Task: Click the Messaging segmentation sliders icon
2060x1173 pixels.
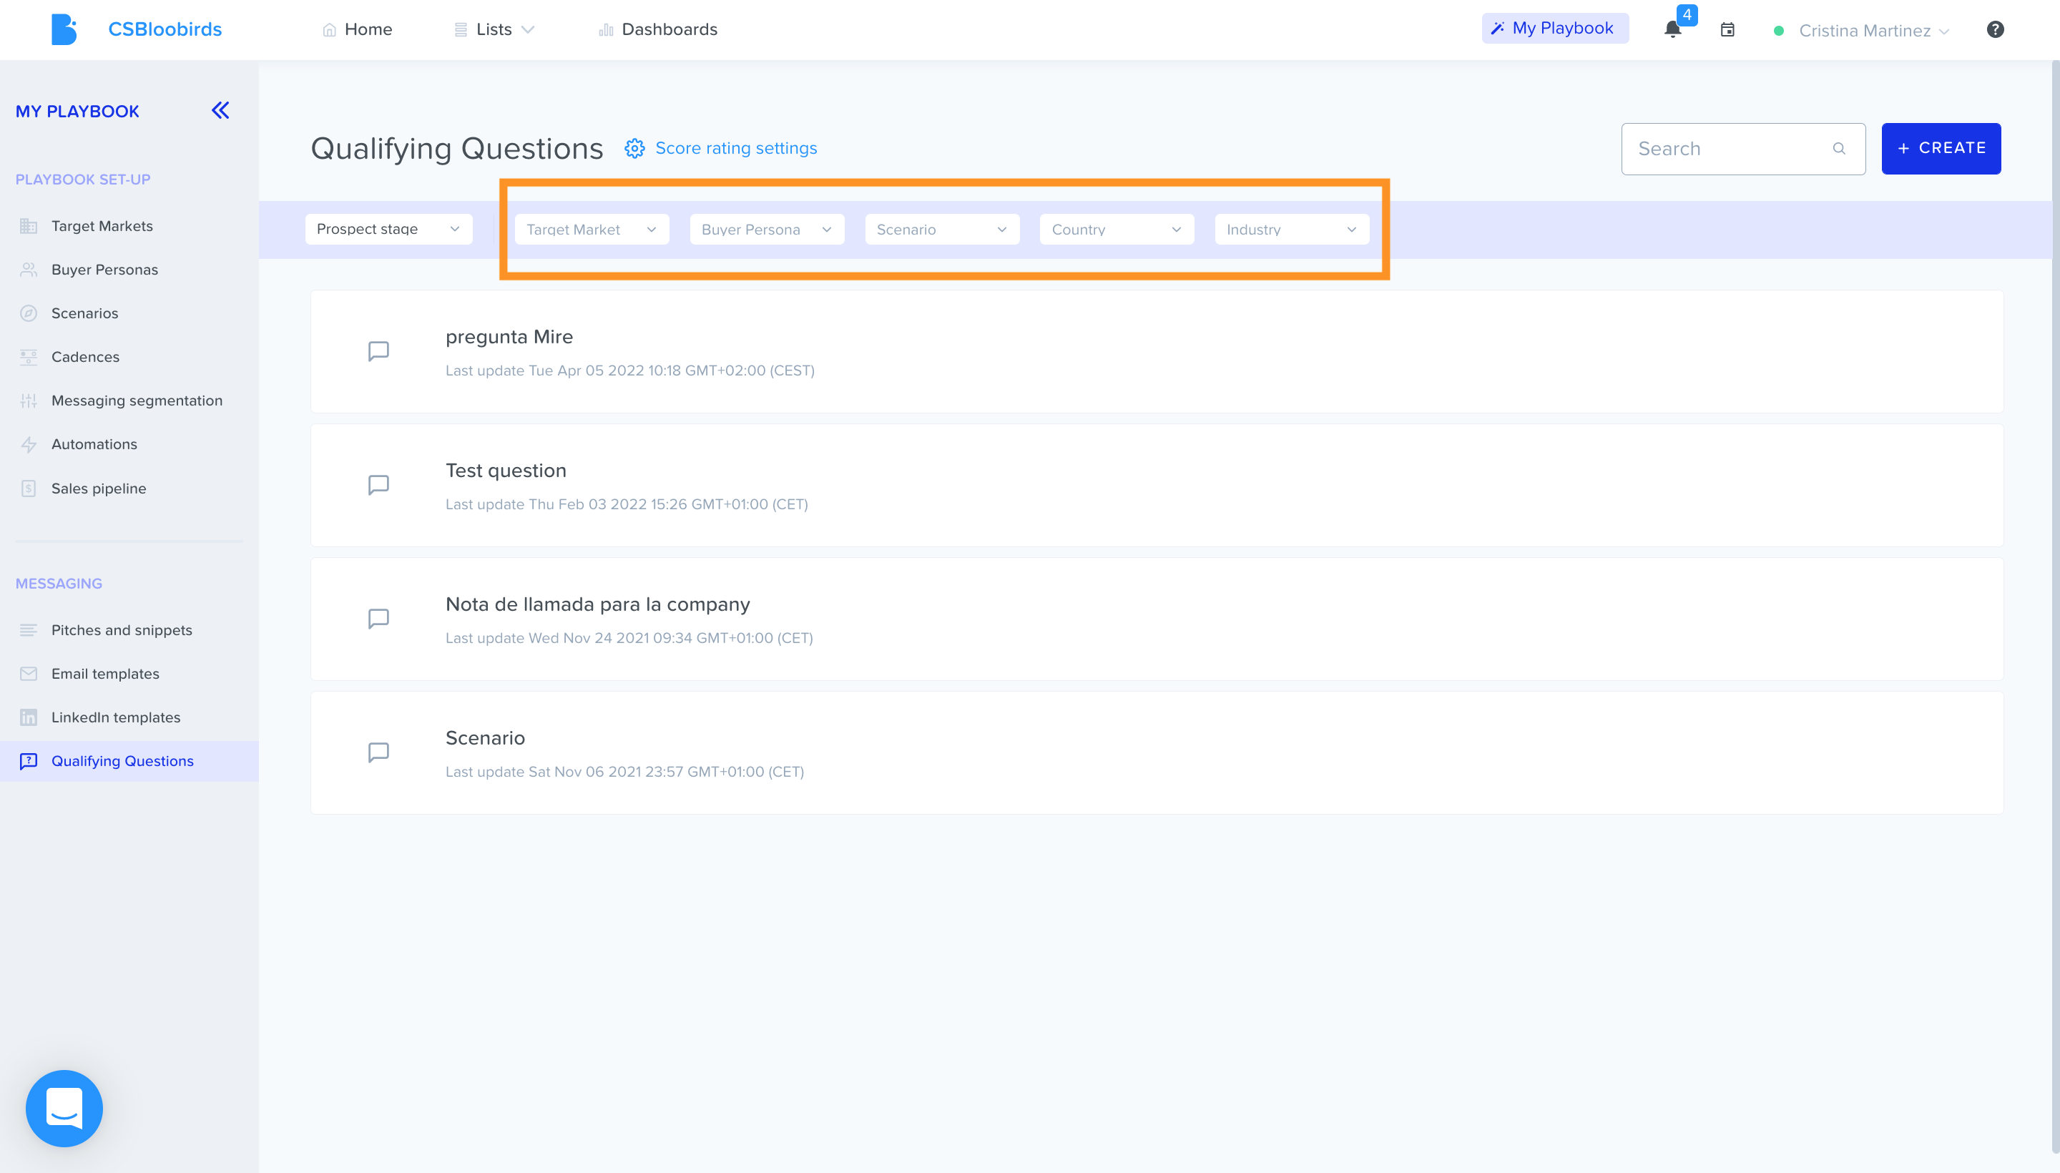Action: [29, 401]
